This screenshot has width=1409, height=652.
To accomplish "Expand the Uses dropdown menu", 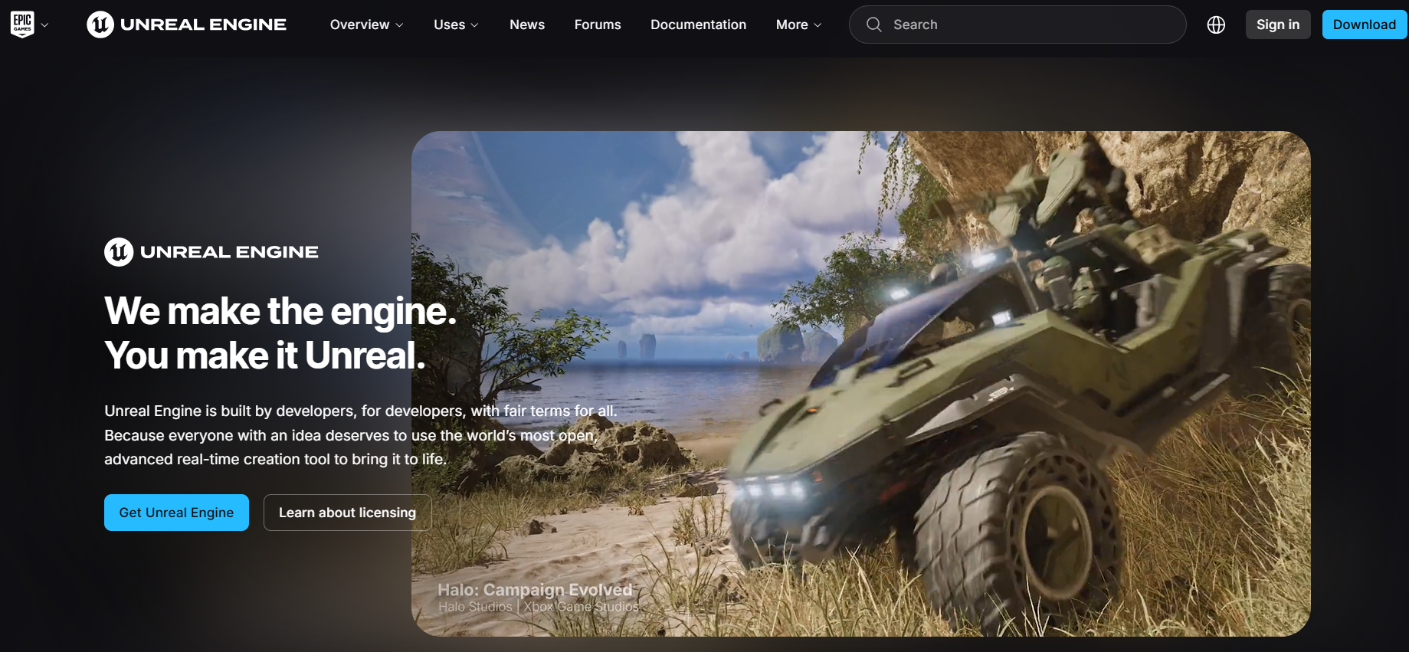I will click(456, 25).
